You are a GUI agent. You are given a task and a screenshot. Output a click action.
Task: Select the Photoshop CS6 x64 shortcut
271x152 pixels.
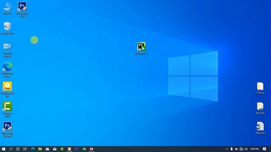pos(7,130)
